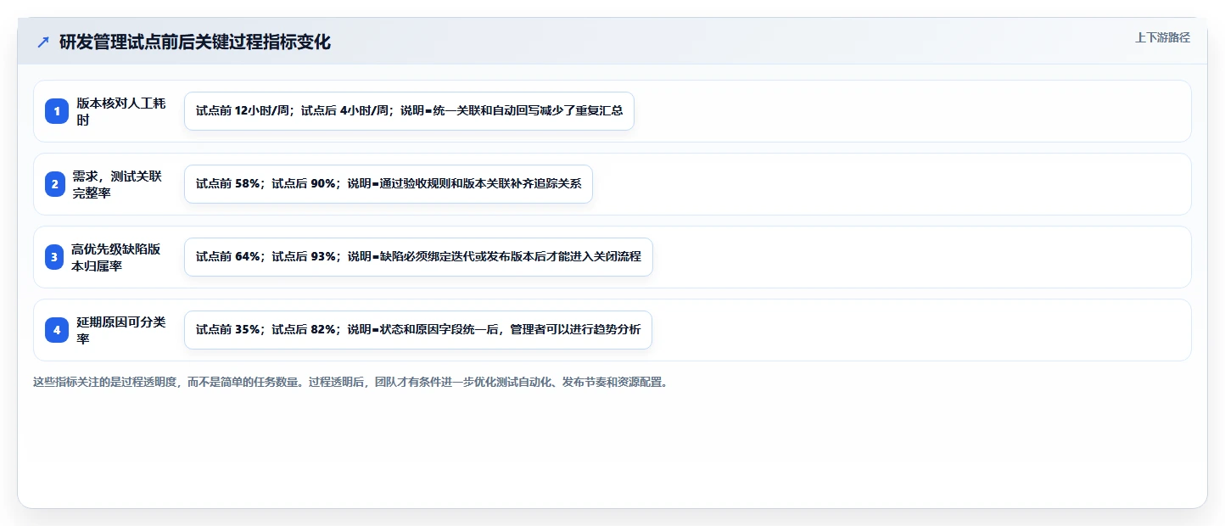Click the detail box with 试点前 12小时/周
Image resolution: width=1225 pixels, height=526 pixels.
(x=409, y=111)
